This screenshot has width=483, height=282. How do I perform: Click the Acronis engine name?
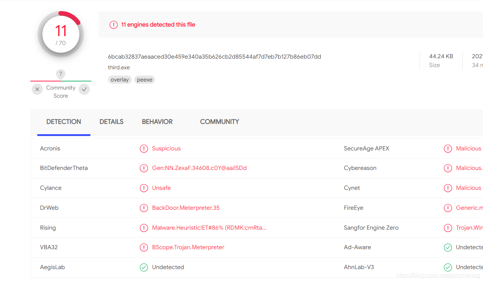[50, 149]
